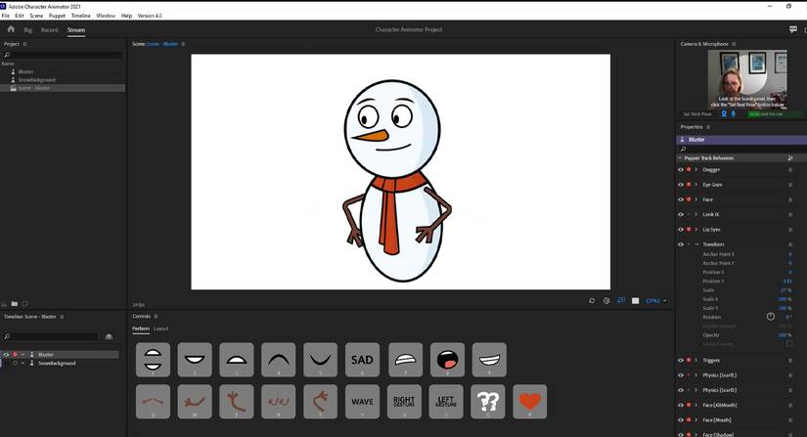Click the Scale percentage value
Screen dimensions: 807x437
coord(785,290)
